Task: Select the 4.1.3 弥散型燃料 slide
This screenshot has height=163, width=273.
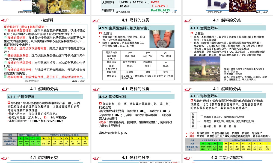Action: tap(228, 118)
